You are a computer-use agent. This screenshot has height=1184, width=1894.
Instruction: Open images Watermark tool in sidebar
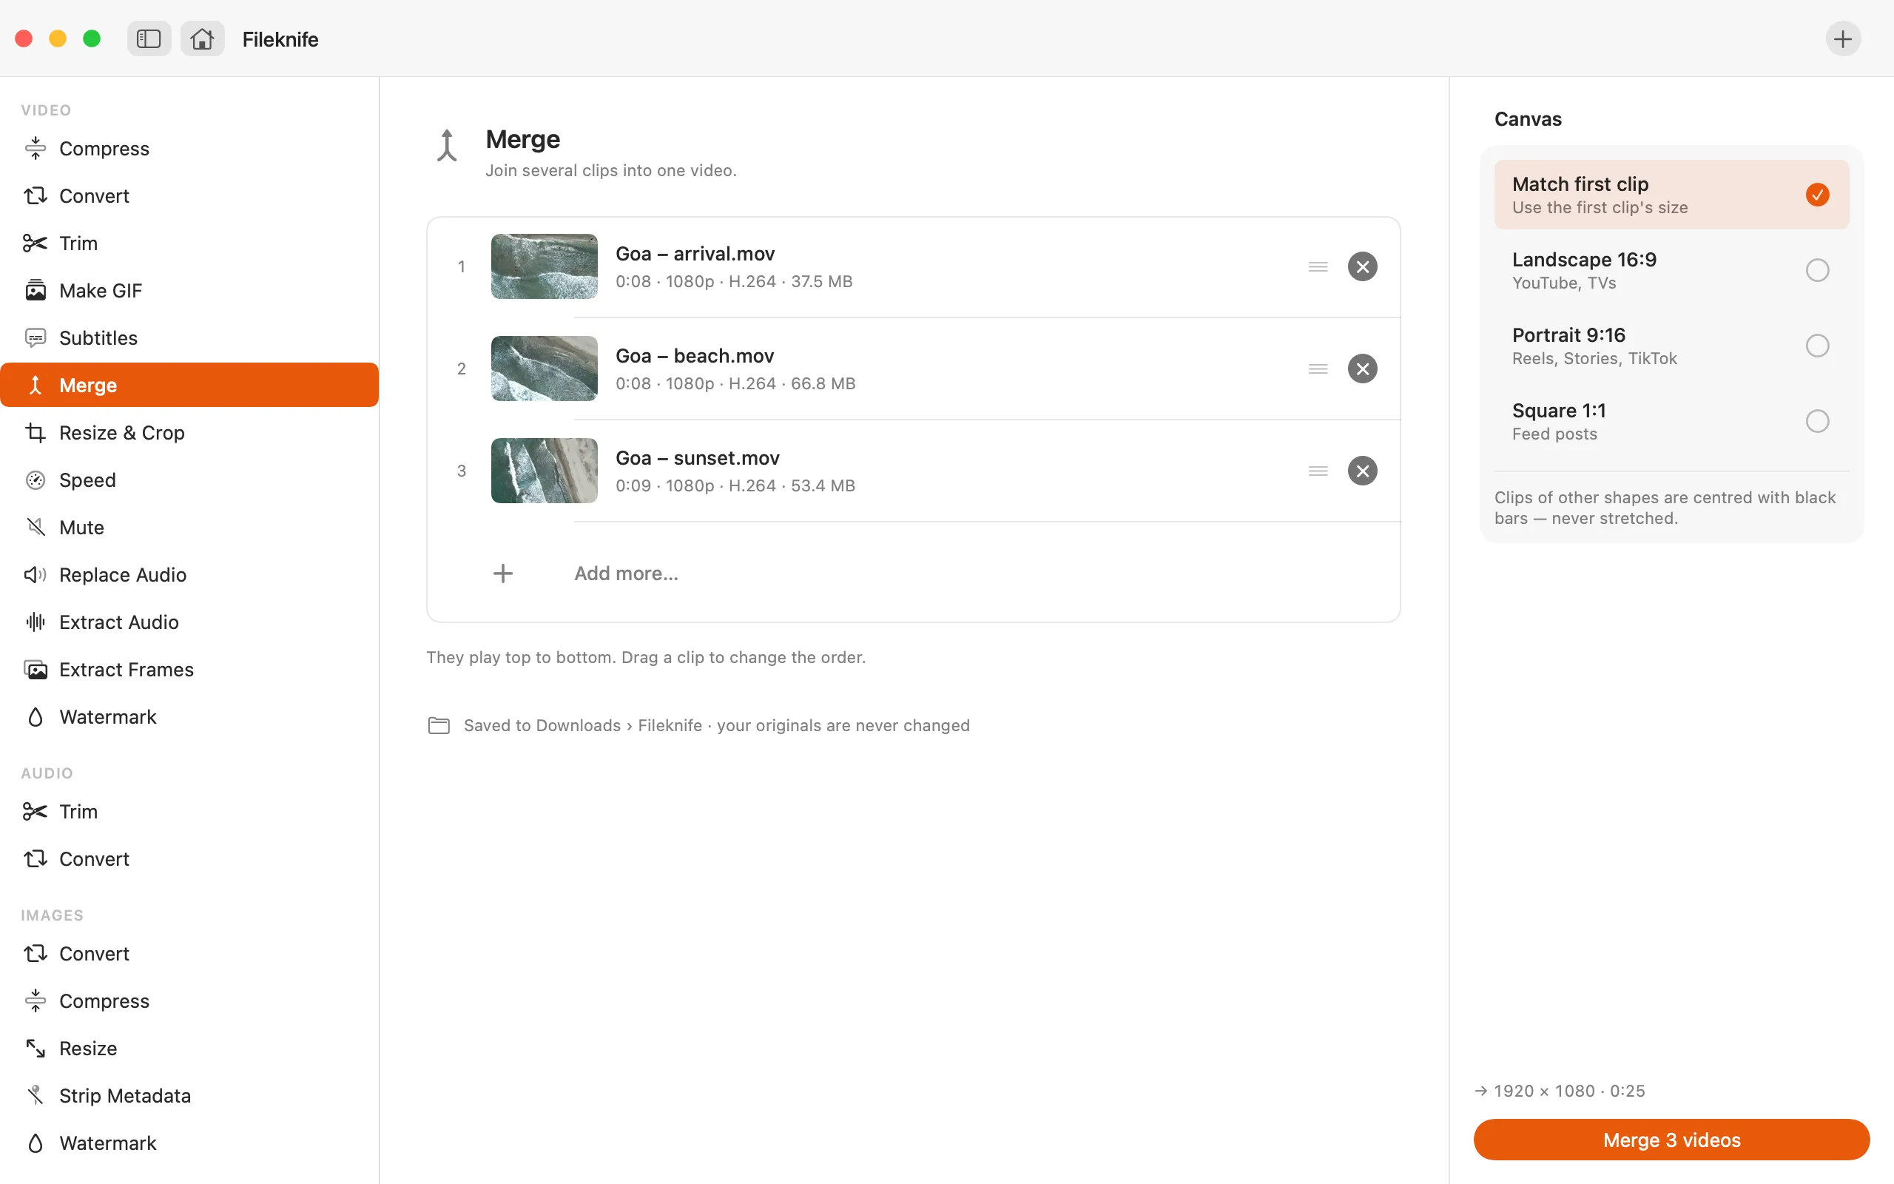tap(189, 1143)
